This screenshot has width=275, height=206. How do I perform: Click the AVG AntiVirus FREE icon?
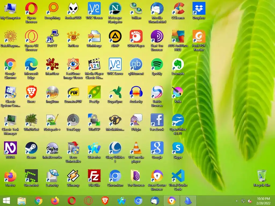point(178,40)
